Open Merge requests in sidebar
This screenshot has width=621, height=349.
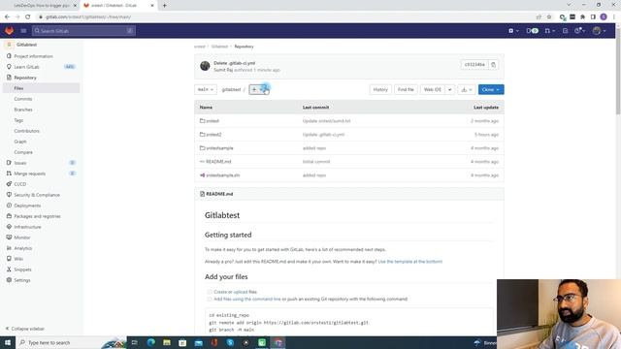30,174
